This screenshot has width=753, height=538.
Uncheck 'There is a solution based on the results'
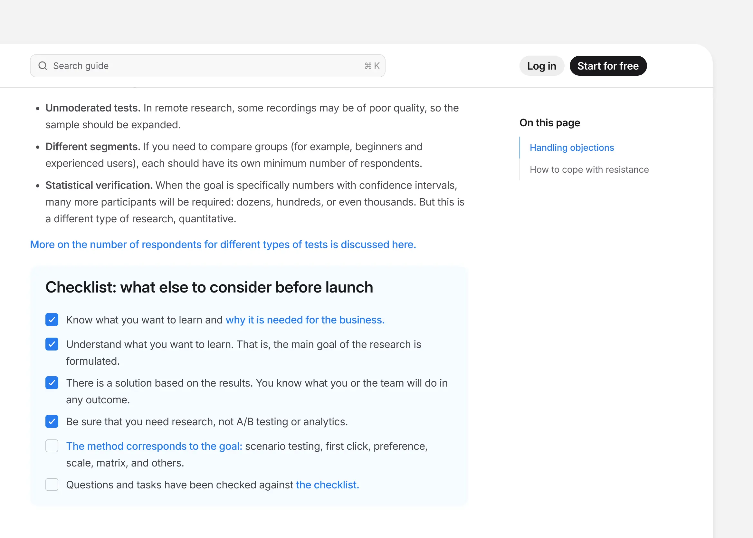click(52, 383)
